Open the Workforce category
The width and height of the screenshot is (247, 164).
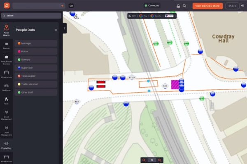tap(7, 88)
